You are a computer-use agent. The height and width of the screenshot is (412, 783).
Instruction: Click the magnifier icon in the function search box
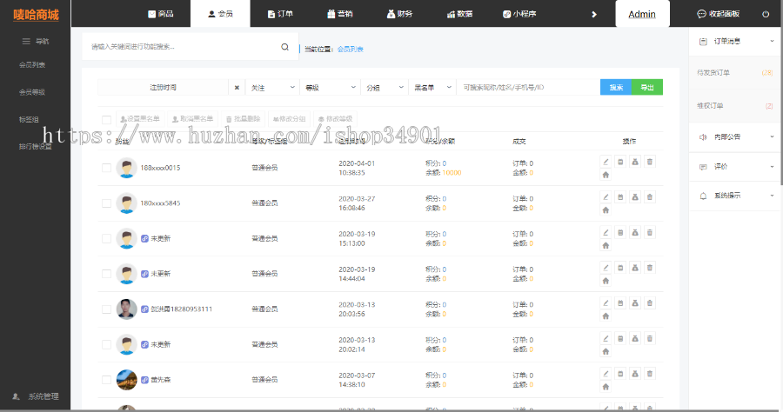[284, 47]
